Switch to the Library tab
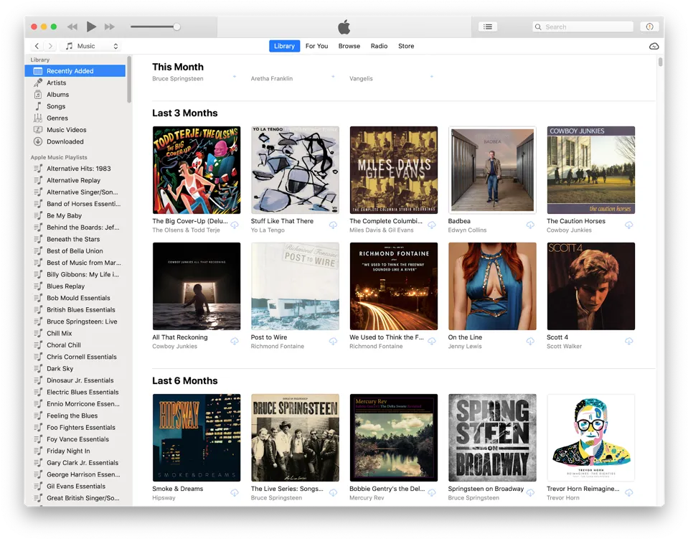The height and width of the screenshot is (539, 688). coord(284,46)
